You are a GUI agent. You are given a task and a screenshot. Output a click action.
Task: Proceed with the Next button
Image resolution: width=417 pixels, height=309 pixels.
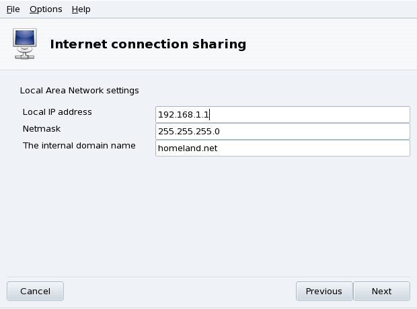click(381, 291)
